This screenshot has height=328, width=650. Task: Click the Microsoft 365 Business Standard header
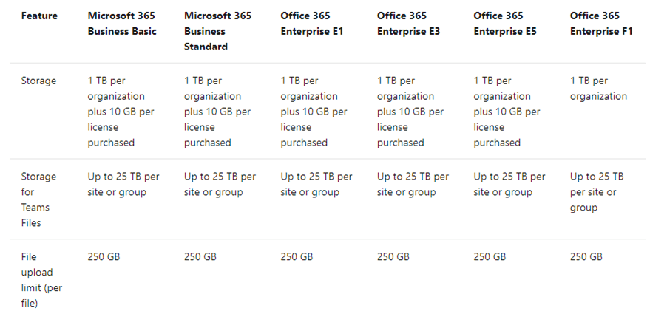coord(217,31)
